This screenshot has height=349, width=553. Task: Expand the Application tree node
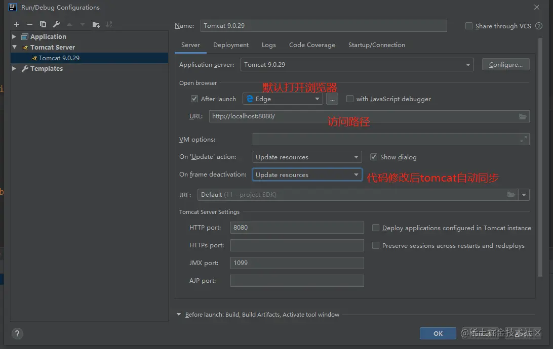coord(14,36)
